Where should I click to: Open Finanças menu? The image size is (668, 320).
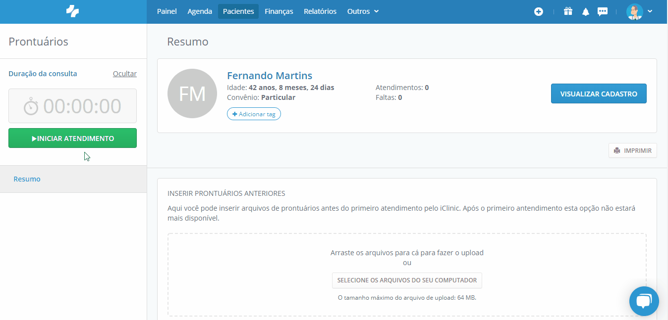coord(279,11)
